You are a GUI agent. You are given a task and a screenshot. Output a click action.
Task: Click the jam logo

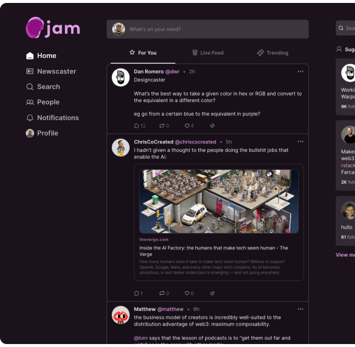point(53,28)
